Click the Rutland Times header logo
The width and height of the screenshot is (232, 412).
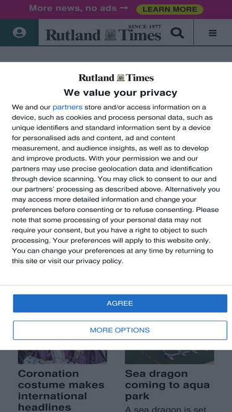104,33
